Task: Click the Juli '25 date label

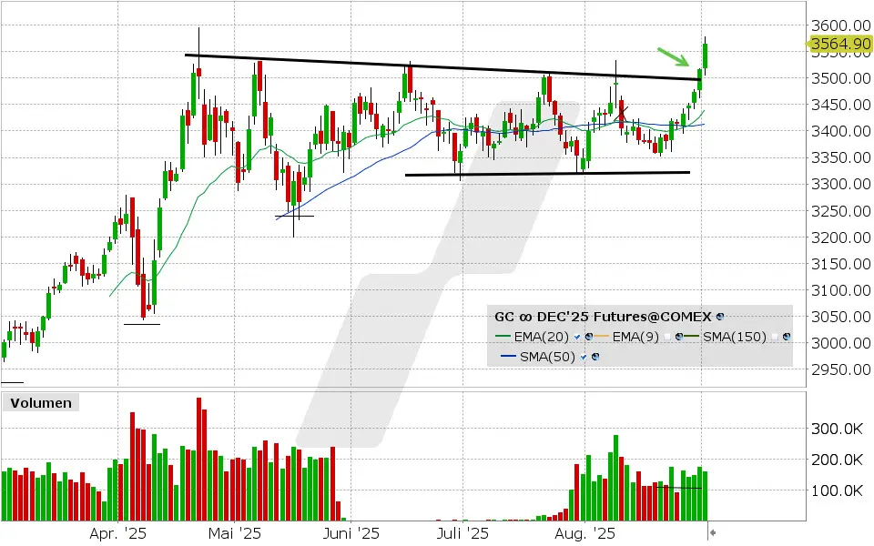Action: [x=462, y=533]
